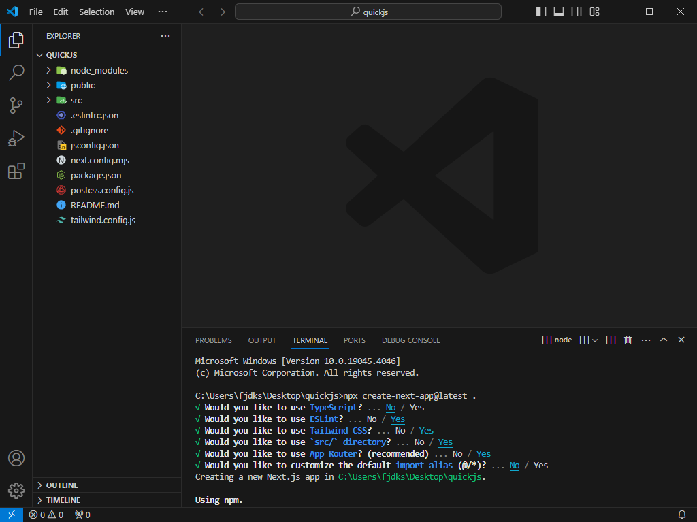Click the quickjs command center search box
Image resolution: width=697 pixels, height=522 pixels.
[368, 12]
